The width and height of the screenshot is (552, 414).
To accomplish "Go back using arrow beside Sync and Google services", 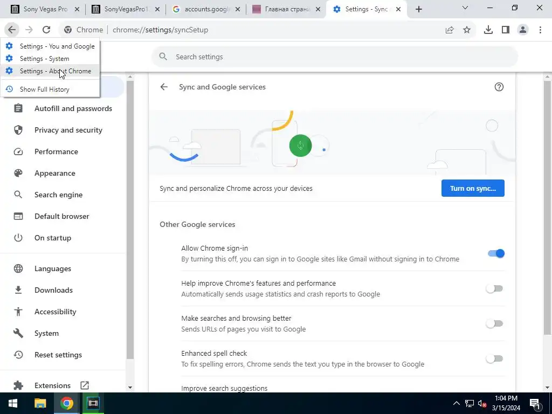I will click(164, 87).
